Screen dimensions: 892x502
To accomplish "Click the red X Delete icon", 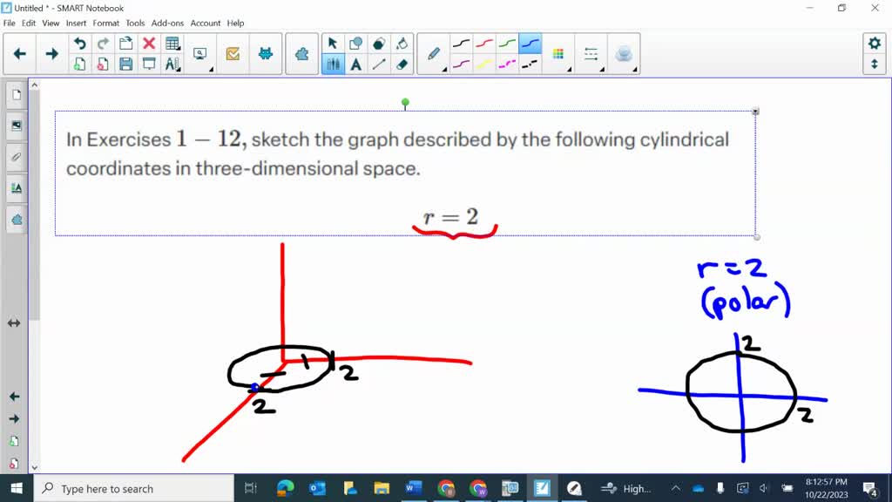I will pos(149,44).
